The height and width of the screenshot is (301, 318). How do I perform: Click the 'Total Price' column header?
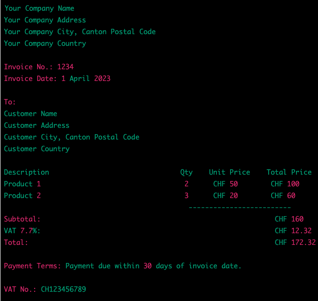[289, 172]
